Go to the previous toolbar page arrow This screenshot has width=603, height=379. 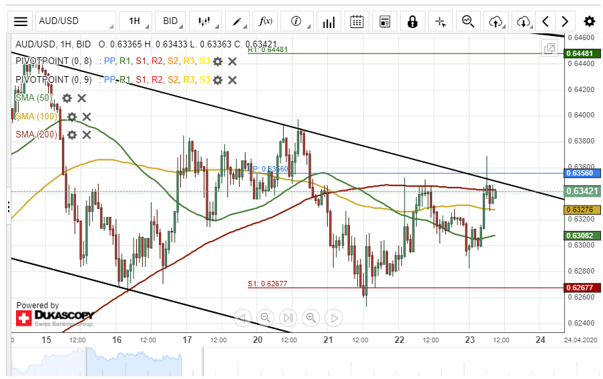tap(546, 21)
